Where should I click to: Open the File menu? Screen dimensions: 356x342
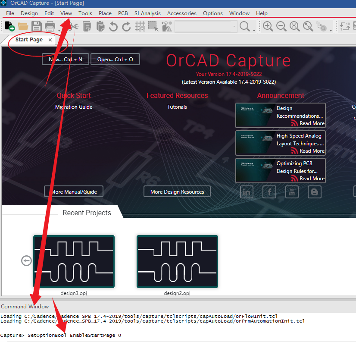[10, 13]
